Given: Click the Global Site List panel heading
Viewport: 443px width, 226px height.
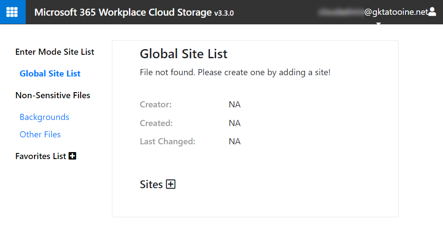Looking at the screenshot, I should [183, 54].
